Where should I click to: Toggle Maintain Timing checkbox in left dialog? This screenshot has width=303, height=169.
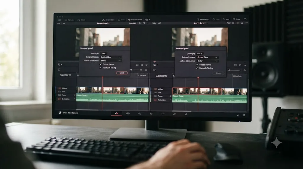(101, 68)
